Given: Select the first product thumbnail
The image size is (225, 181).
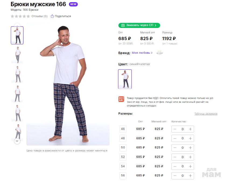Looking at the screenshot, I should [17, 35].
